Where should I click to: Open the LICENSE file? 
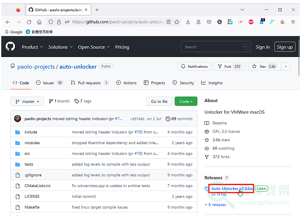click(x=32, y=196)
